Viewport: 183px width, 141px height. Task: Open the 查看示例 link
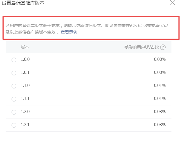tap(69, 32)
